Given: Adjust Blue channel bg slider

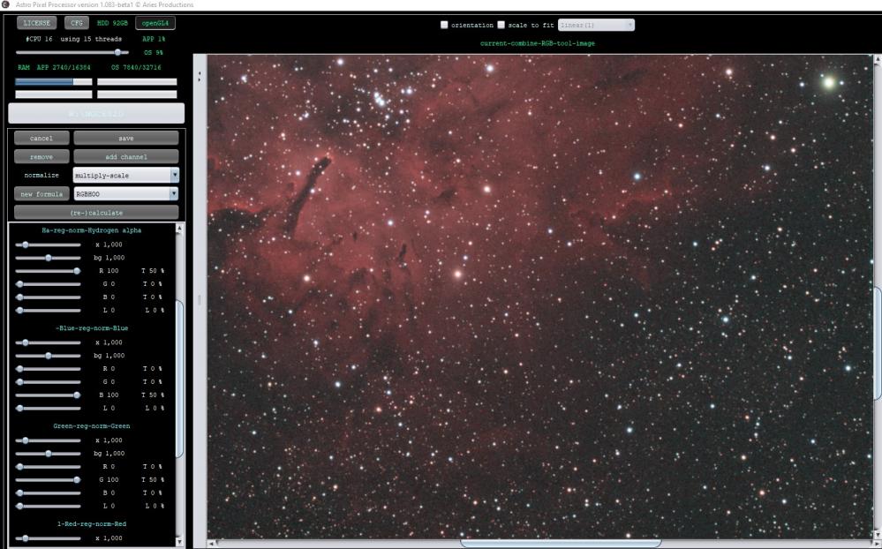Looking at the screenshot, I should pyautogui.click(x=49, y=356).
